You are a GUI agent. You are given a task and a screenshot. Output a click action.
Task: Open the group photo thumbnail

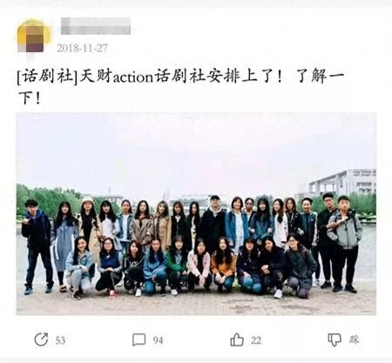tap(196, 214)
